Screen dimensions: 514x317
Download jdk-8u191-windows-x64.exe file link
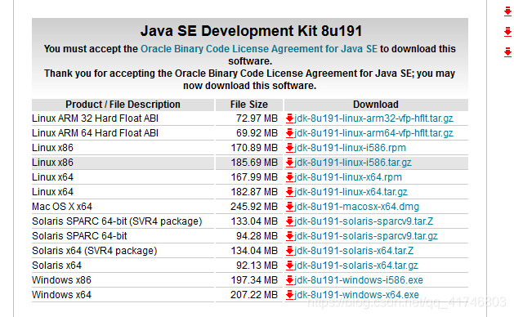point(356,295)
